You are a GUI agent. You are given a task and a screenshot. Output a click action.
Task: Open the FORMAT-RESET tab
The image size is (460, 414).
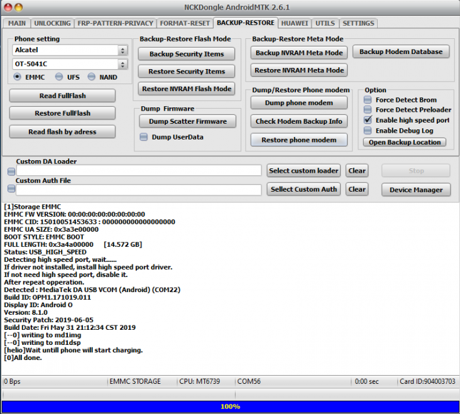point(185,23)
